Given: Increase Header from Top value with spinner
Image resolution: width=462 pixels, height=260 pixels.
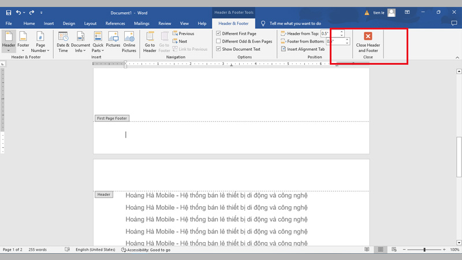Looking at the screenshot, I should click(341, 32).
